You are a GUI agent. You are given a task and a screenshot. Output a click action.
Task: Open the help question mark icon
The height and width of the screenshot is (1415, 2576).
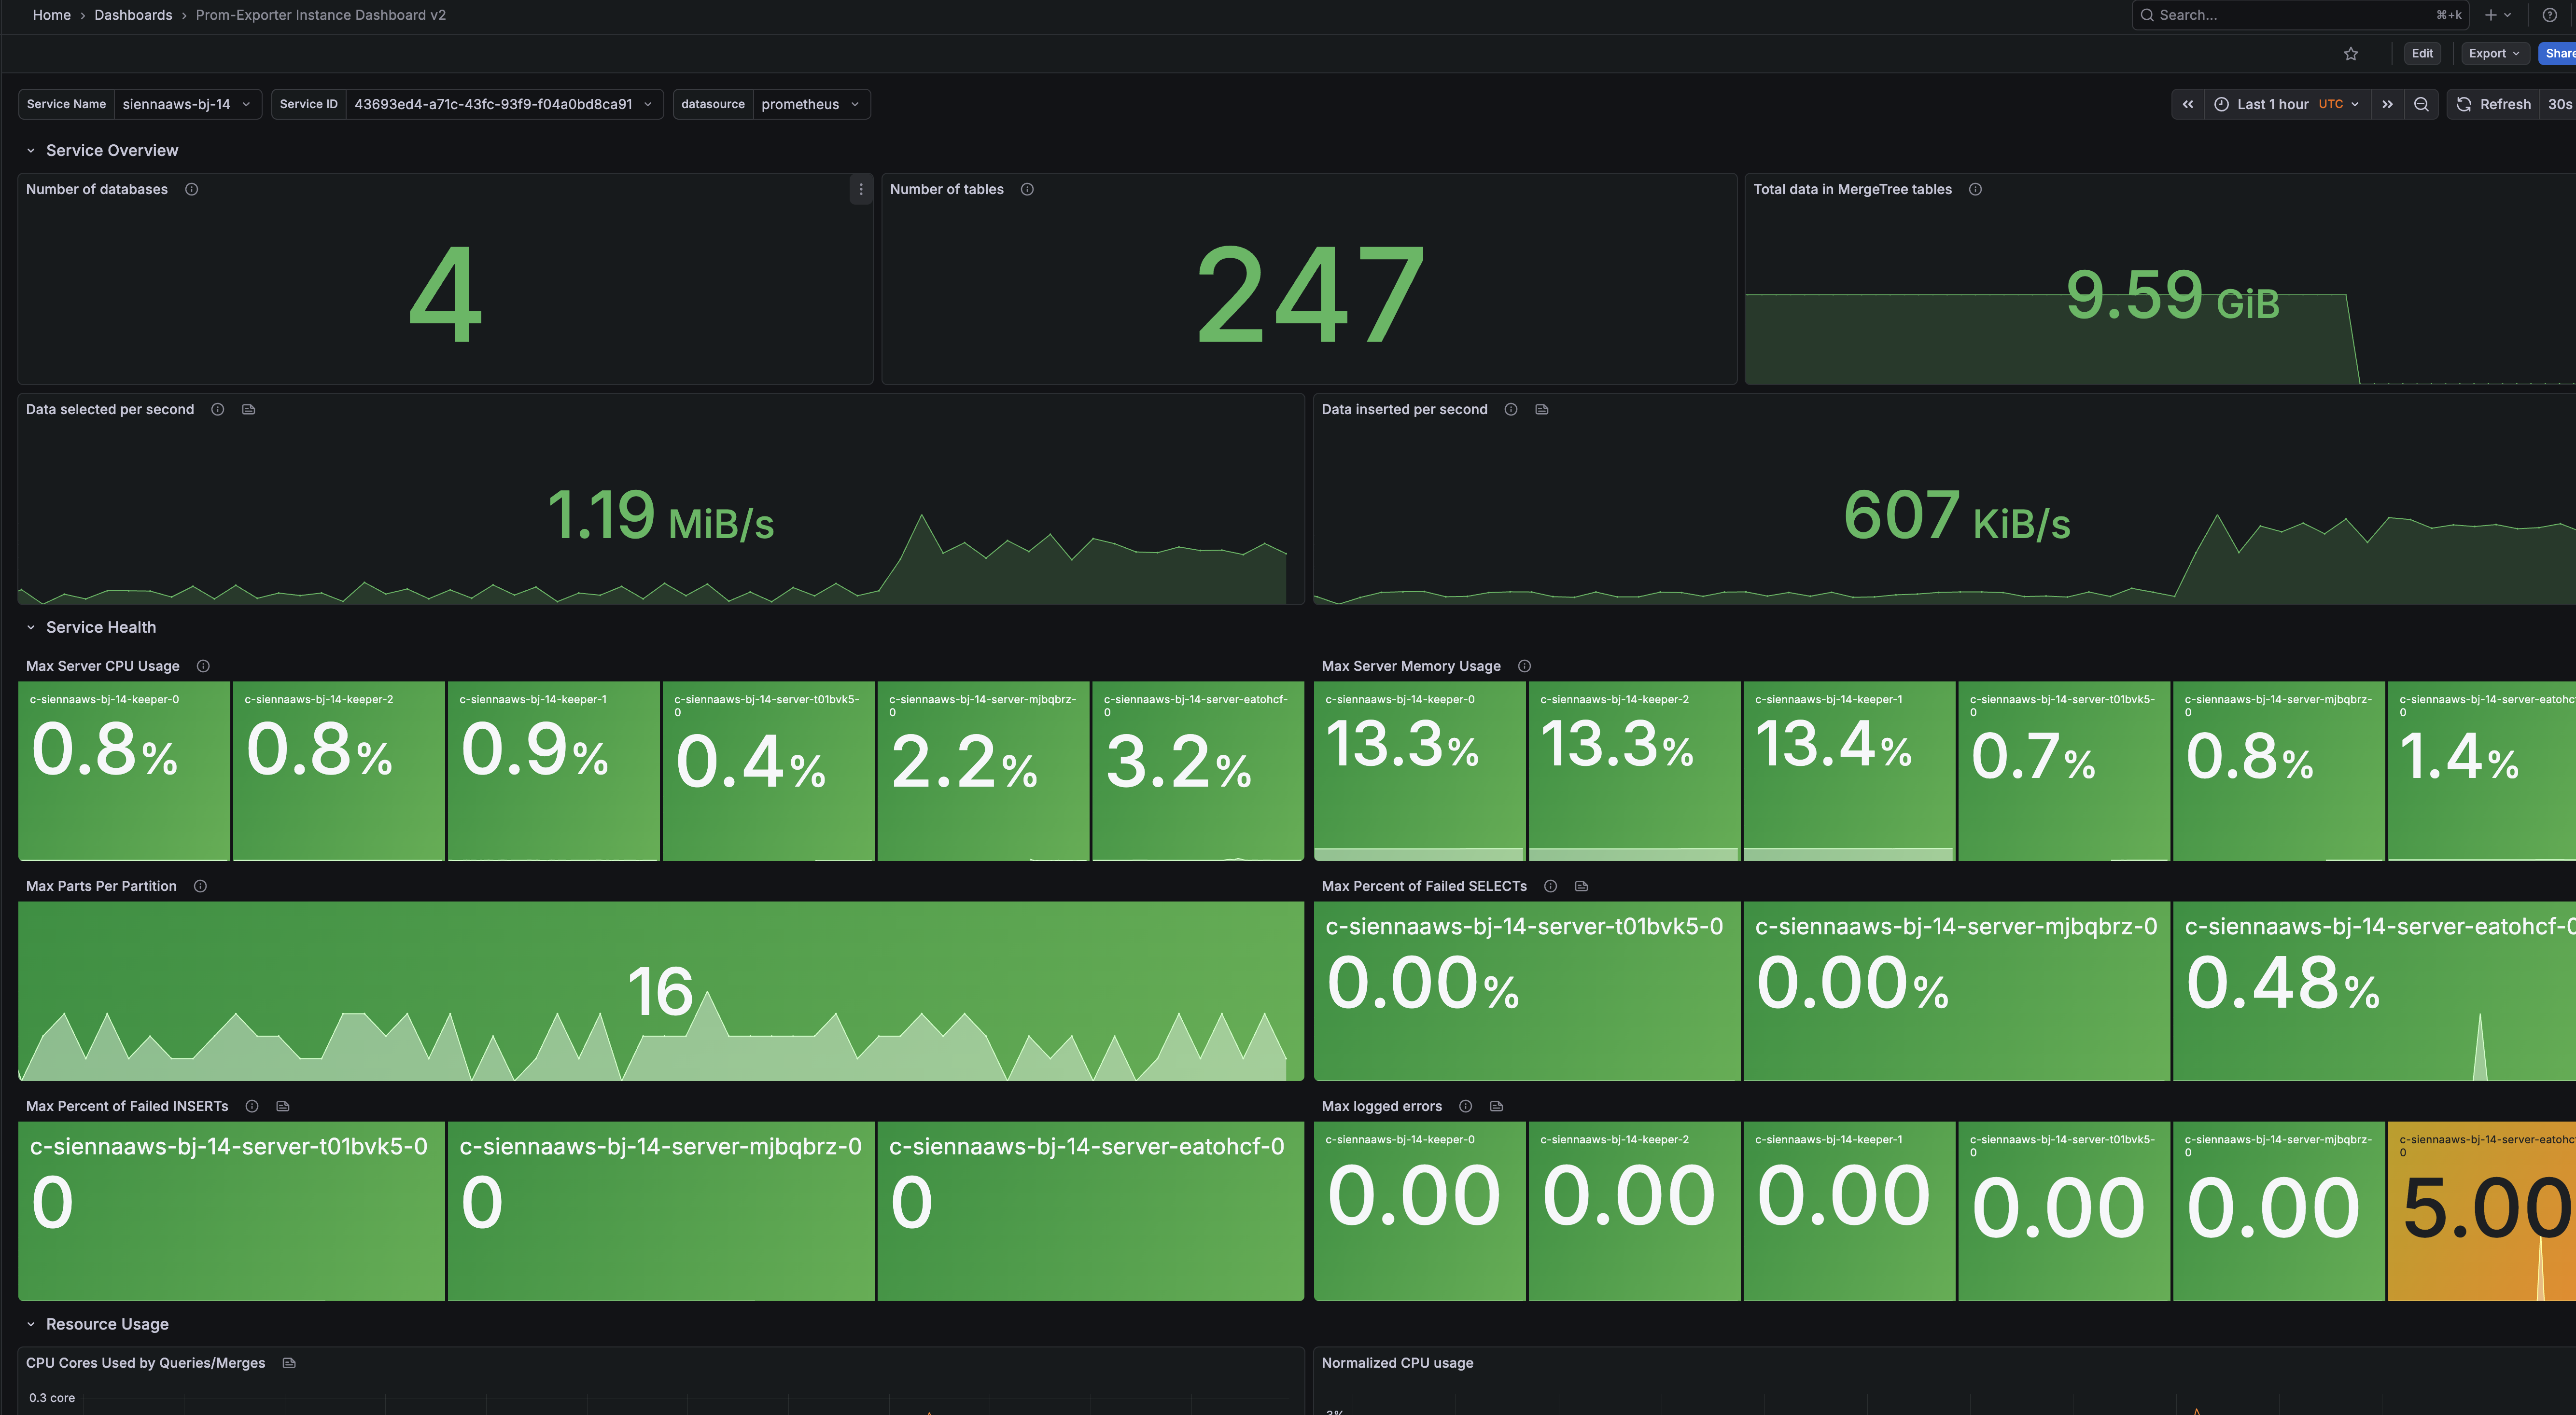tap(2549, 15)
